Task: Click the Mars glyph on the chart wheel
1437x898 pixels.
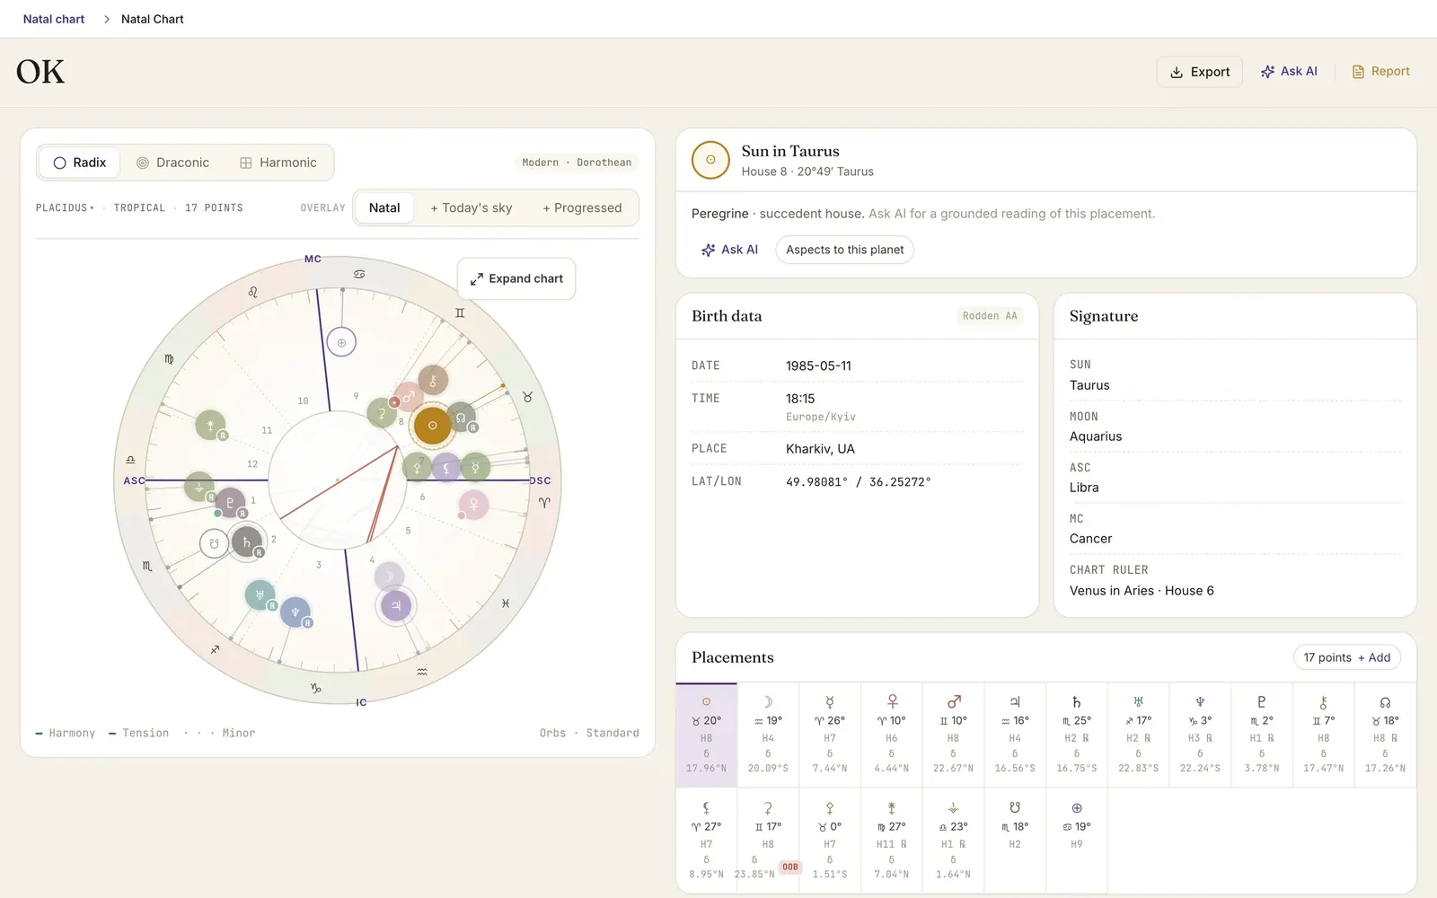Action: 409,396
